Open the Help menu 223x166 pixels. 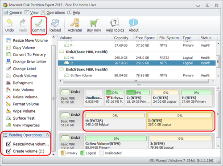pyautogui.click(x=74, y=12)
